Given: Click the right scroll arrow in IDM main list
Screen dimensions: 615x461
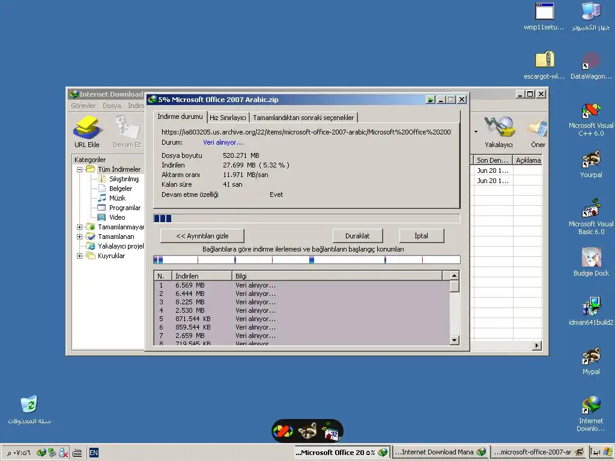Looking at the screenshot, I should pos(537,346).
